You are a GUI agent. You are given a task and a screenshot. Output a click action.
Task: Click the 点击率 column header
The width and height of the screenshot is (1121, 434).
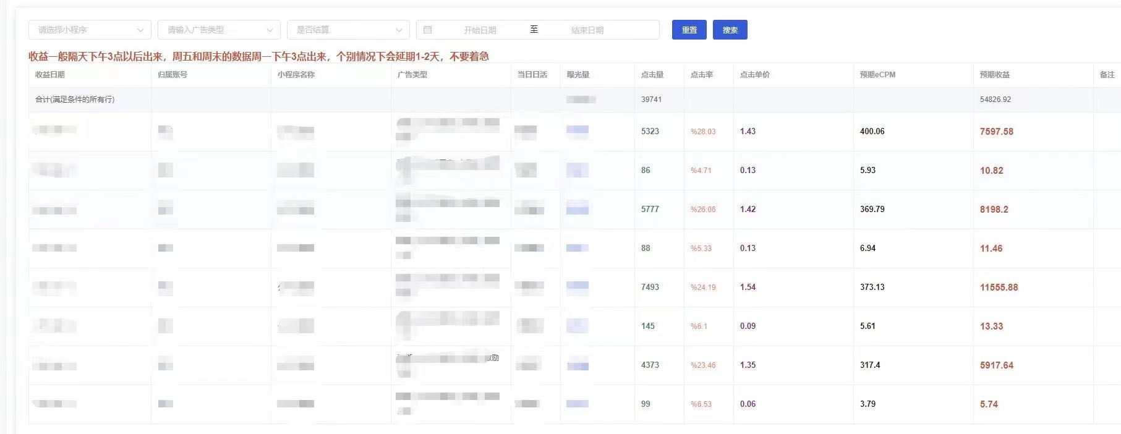(x=702, y=75)
